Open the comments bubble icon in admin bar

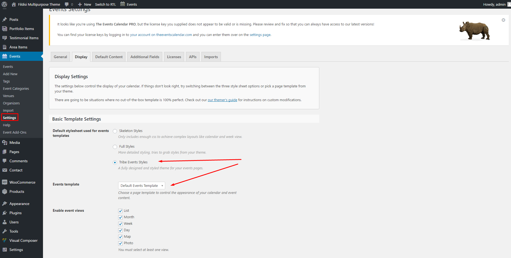point(67,4)
